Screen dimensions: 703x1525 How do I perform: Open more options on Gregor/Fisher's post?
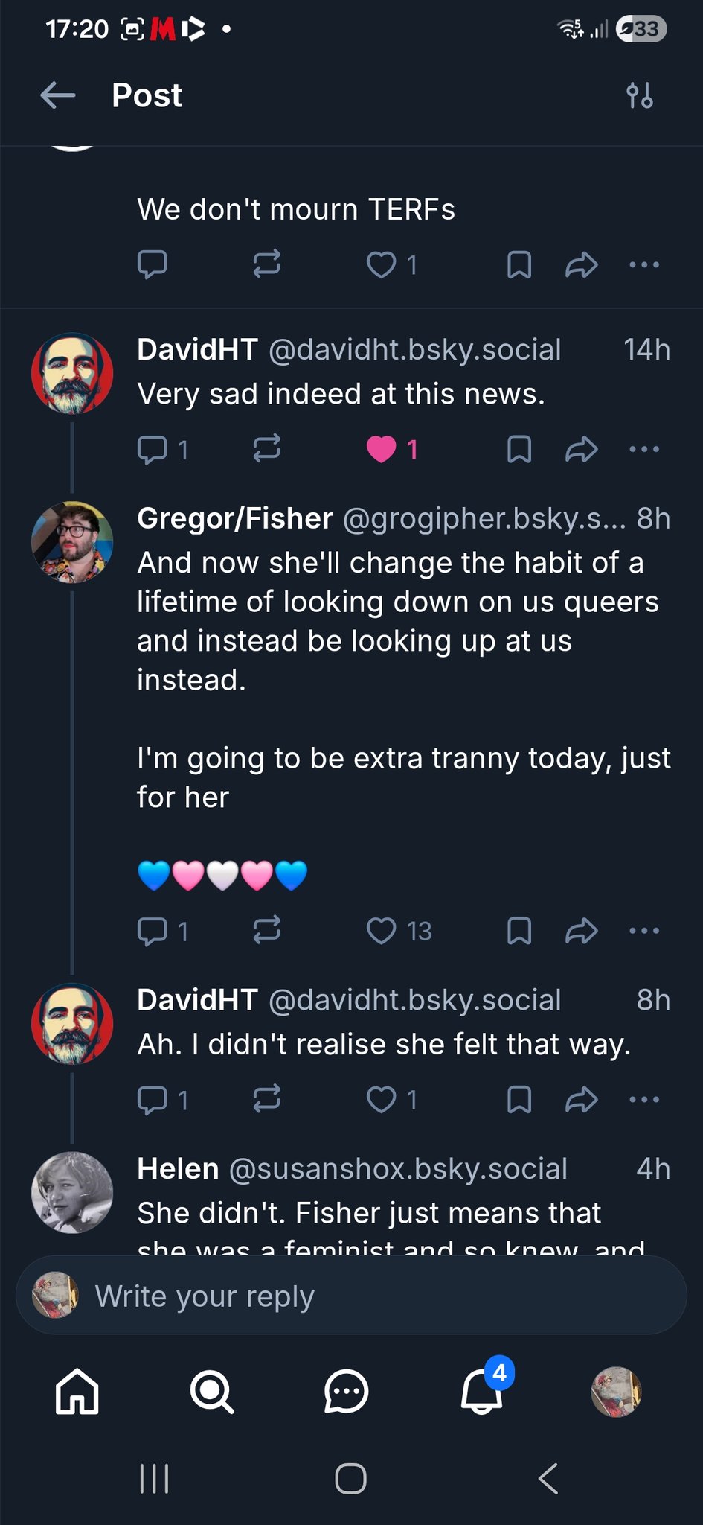(644, 930)
